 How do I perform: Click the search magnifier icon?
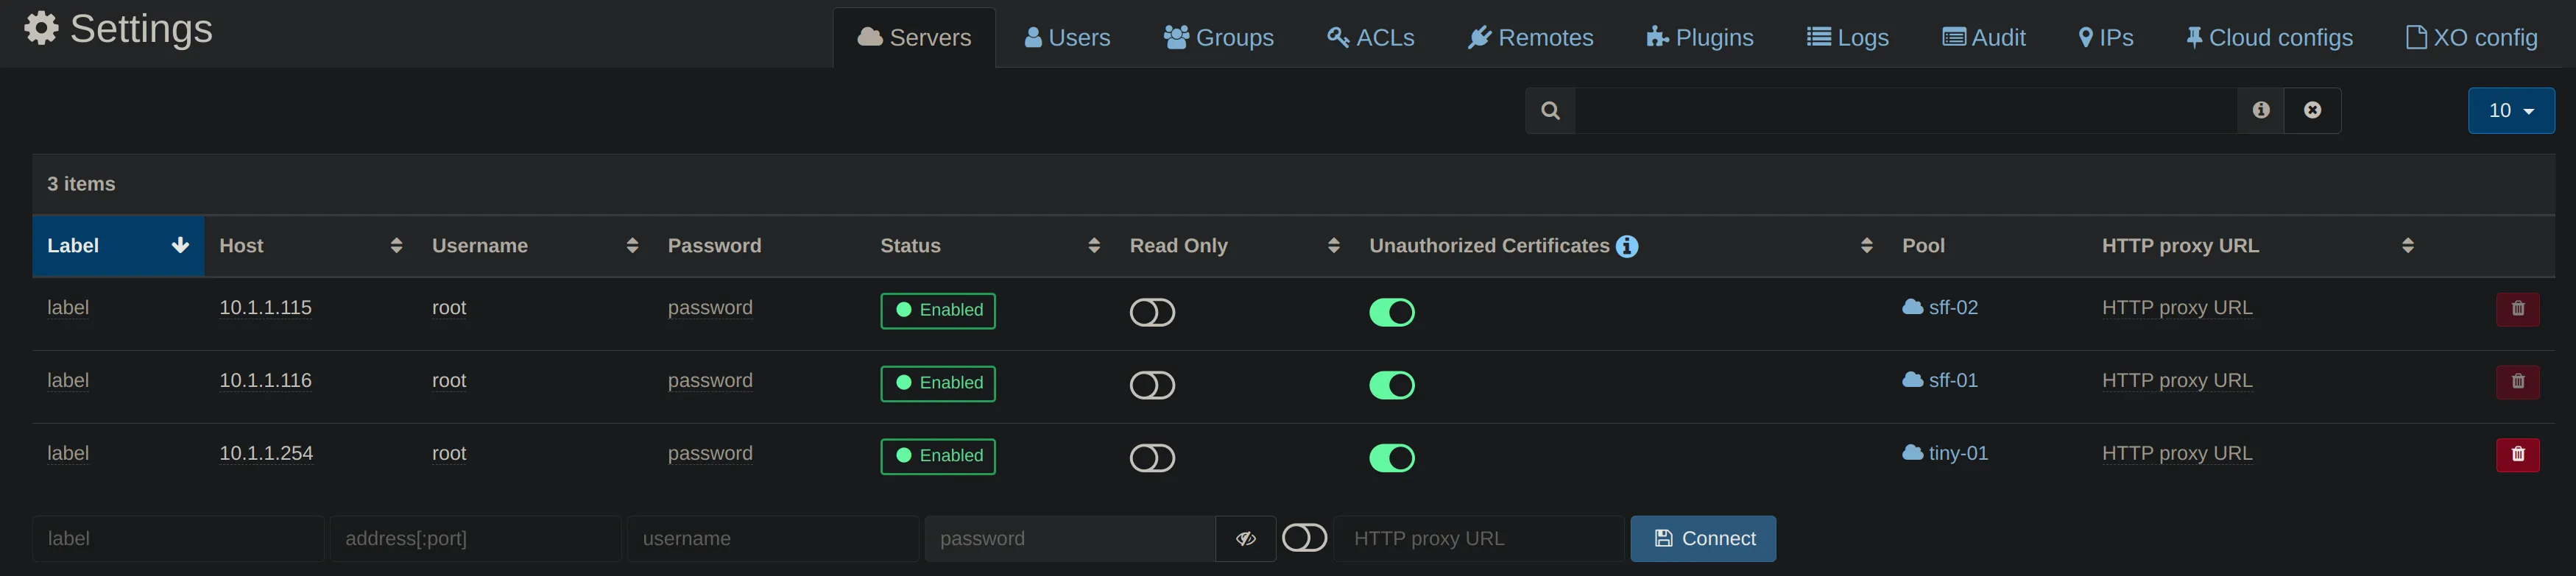tap(1550, 110)
